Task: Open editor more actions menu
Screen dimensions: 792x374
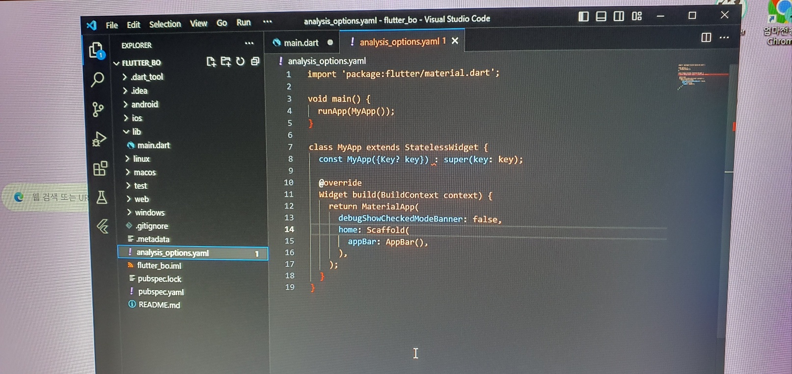Action: (724, 37)
